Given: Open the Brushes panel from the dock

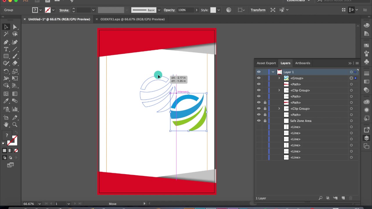Looking at the screenshot, I should coord(366,53).
